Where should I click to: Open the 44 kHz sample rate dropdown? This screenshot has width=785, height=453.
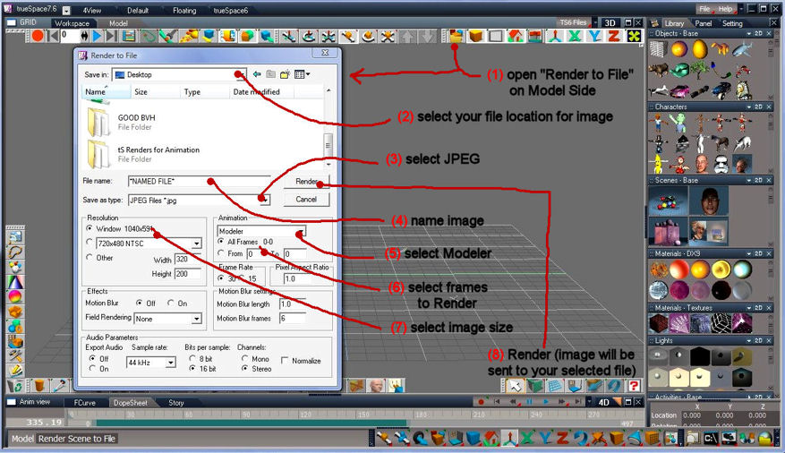coord(171,362)
